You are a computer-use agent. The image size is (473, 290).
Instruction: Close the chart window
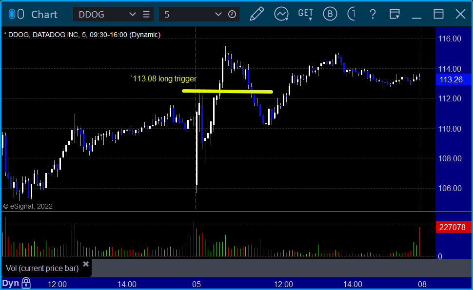(460, 14)
